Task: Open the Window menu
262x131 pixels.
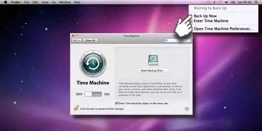Action: (65, 2)
